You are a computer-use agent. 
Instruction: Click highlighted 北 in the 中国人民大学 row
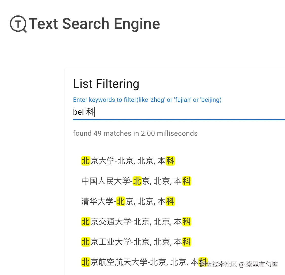coord(137,181)
